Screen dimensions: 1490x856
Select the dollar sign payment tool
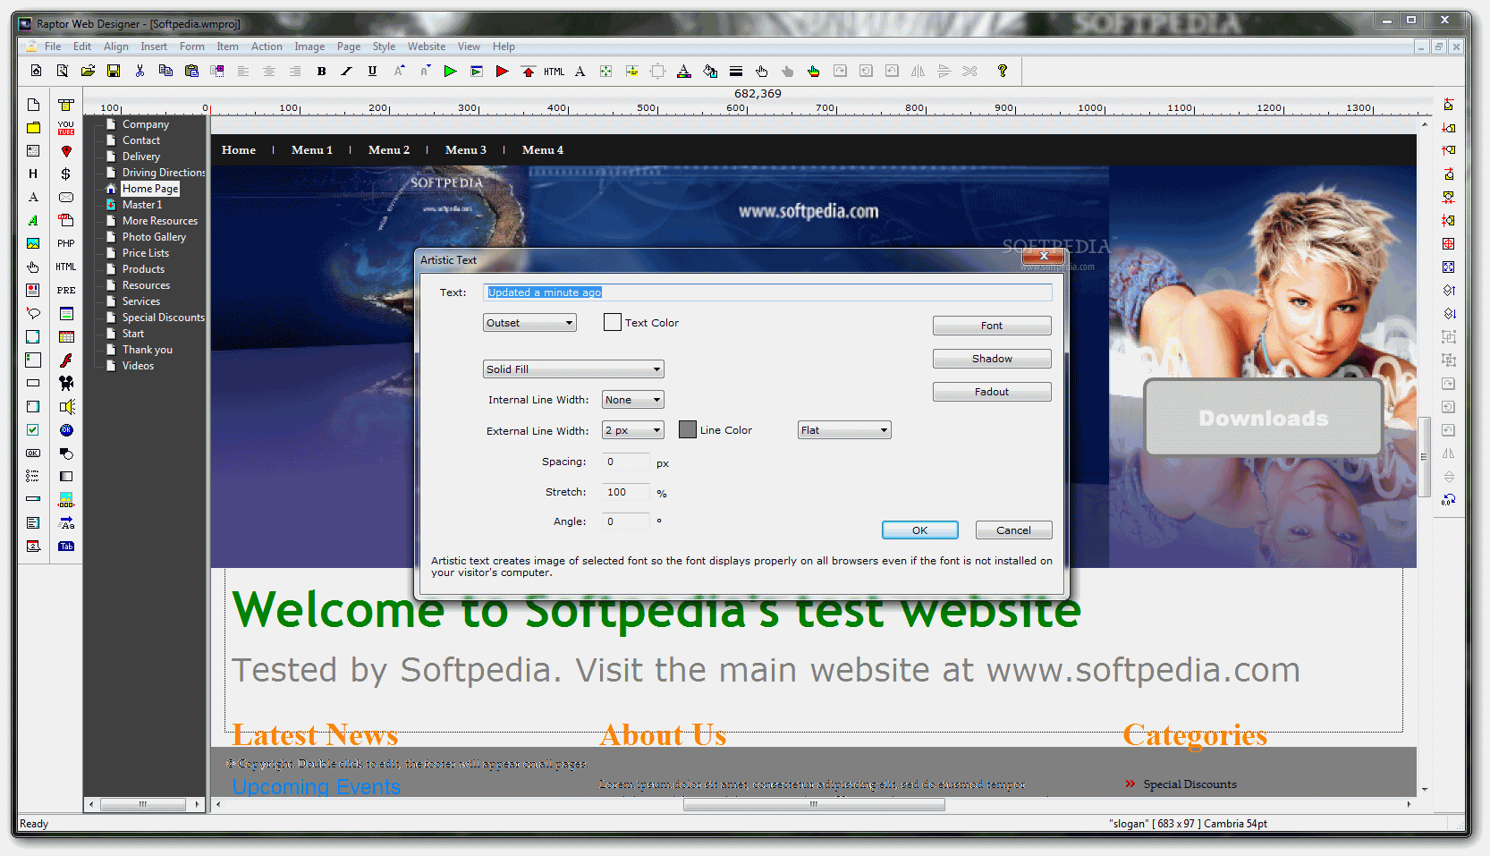pos(66,174)
